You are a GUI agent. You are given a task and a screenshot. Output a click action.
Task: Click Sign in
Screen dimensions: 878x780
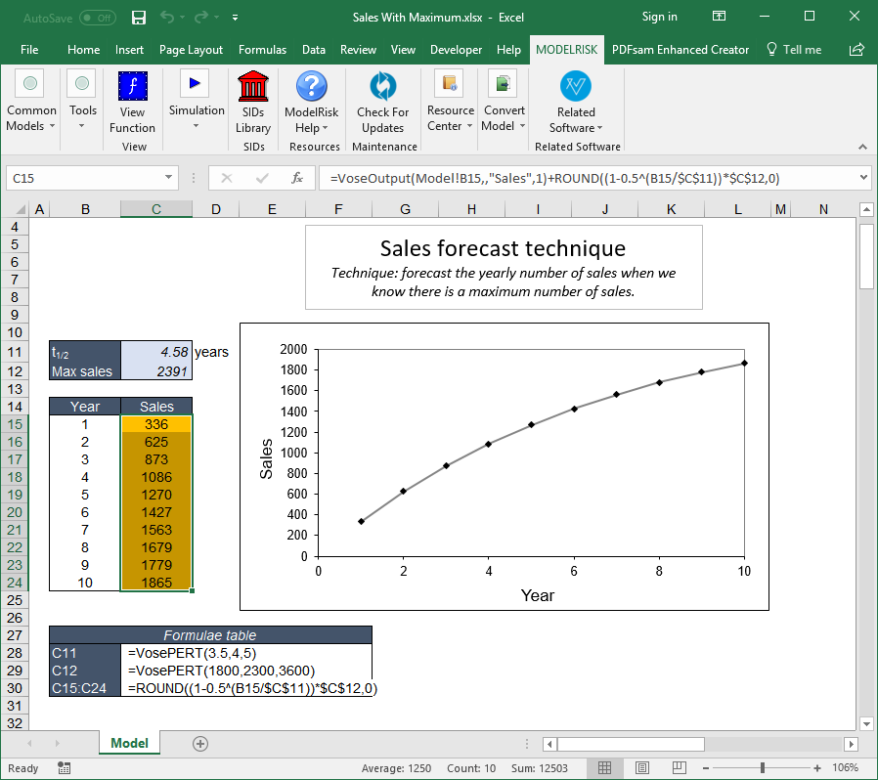click(659, 17)
